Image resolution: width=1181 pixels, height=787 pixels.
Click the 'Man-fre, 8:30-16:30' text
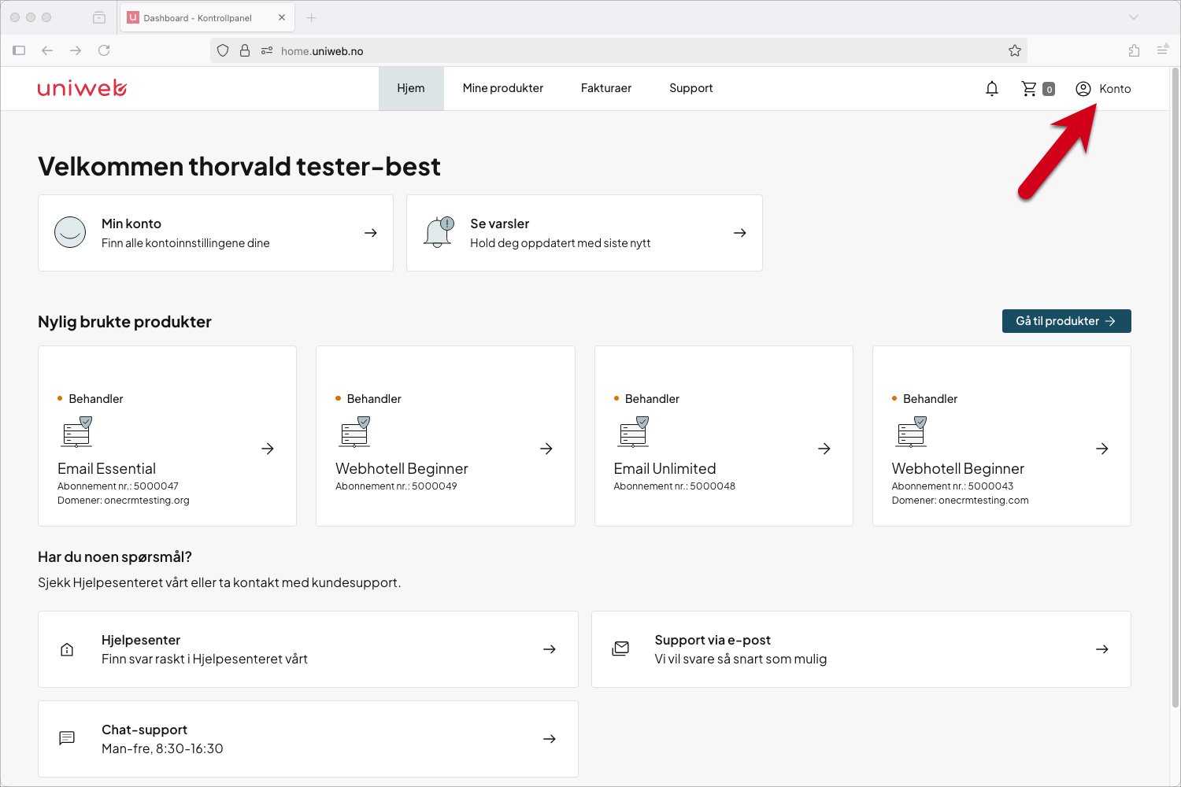[162, 748]
